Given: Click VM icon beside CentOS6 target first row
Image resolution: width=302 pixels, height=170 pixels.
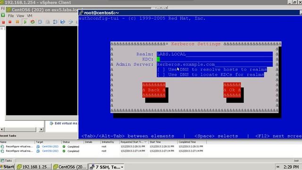Looking at the screenshot, I should coord(38,146).
